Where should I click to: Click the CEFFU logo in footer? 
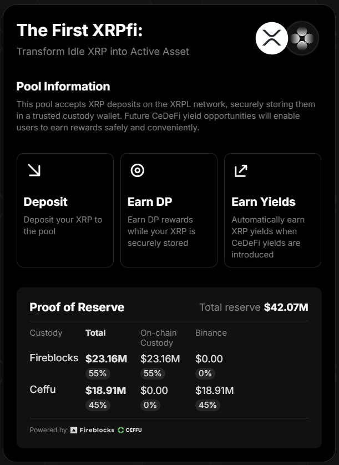[x=130, y=430]
